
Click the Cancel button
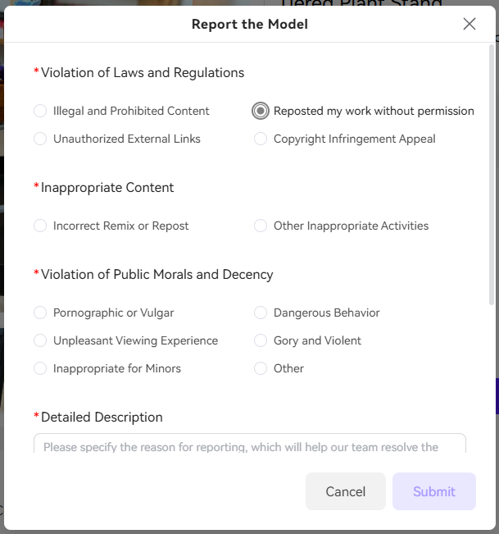346,491
